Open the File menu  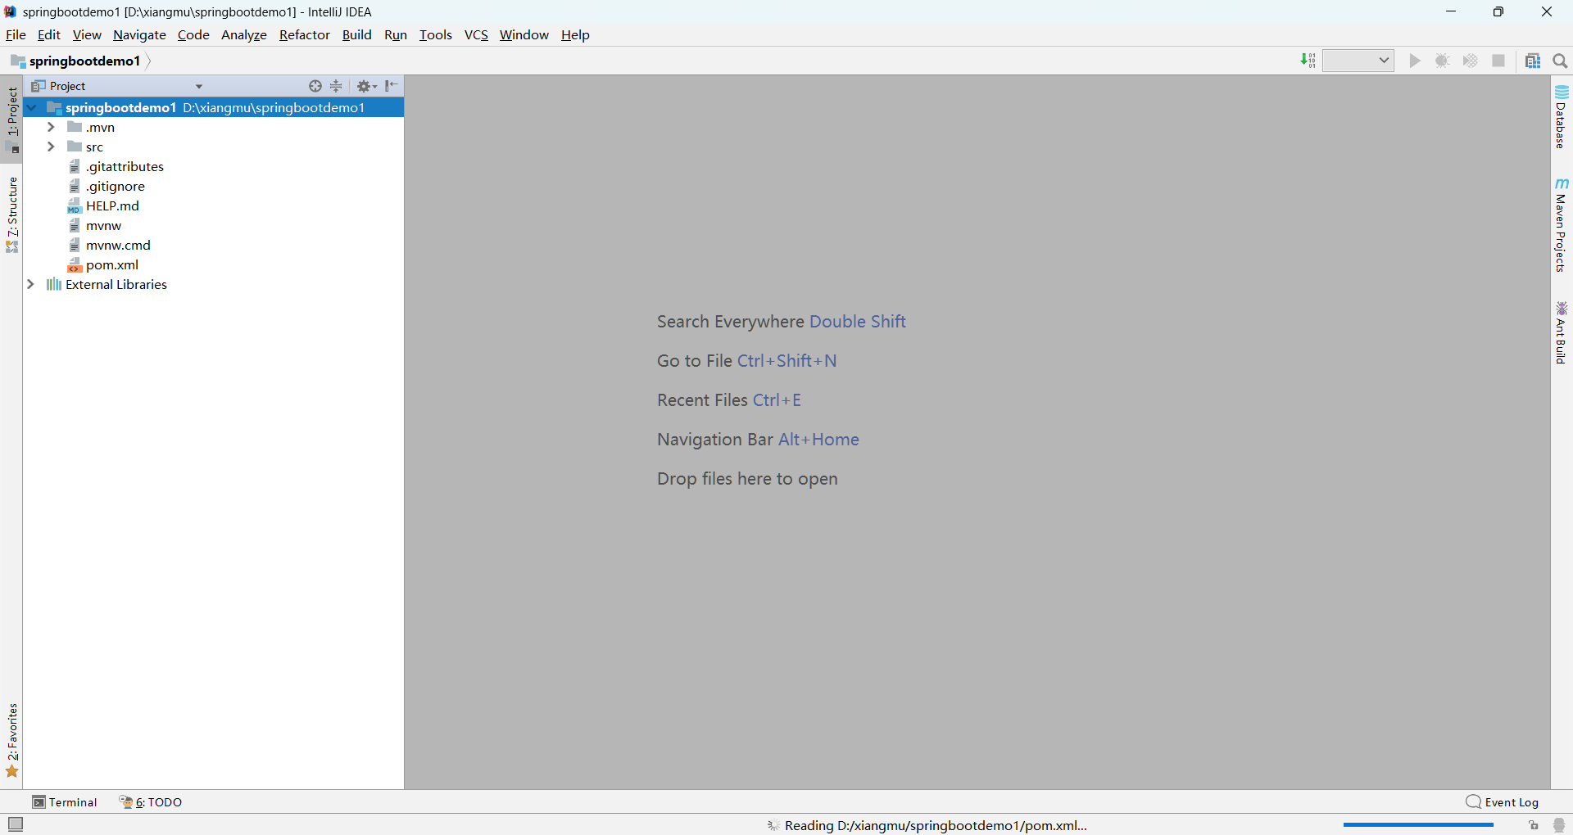16,34
